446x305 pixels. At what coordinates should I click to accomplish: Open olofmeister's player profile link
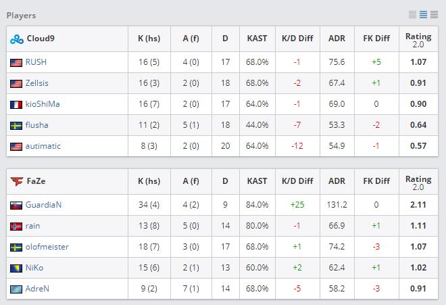47,247
